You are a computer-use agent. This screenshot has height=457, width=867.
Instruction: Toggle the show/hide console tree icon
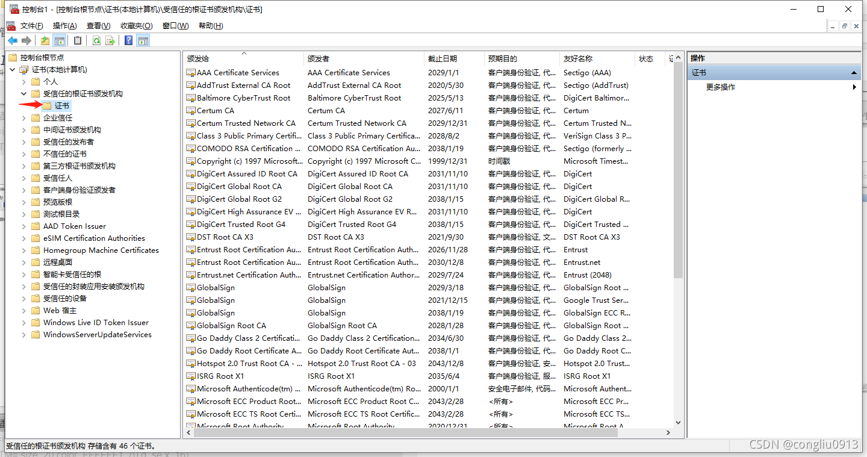(x=60, y=40)
